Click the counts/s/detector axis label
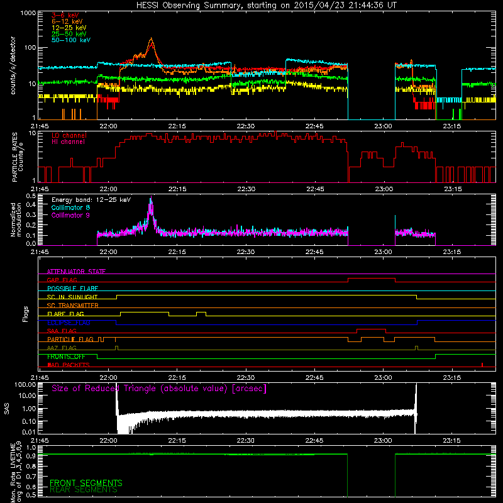The height and width of the screenshot is (503, 503). pos(13,65)
